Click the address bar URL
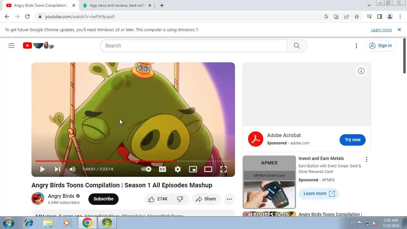The image size is (407, 229). coord(80,17)
